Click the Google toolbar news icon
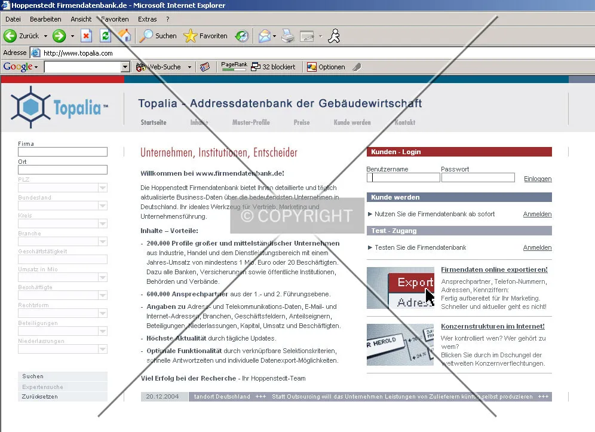The image size is (595, 432). click(x=205, y=67)
